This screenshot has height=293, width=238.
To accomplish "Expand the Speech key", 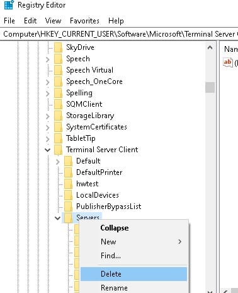I will pyautogui.click(x=48, y=59).
